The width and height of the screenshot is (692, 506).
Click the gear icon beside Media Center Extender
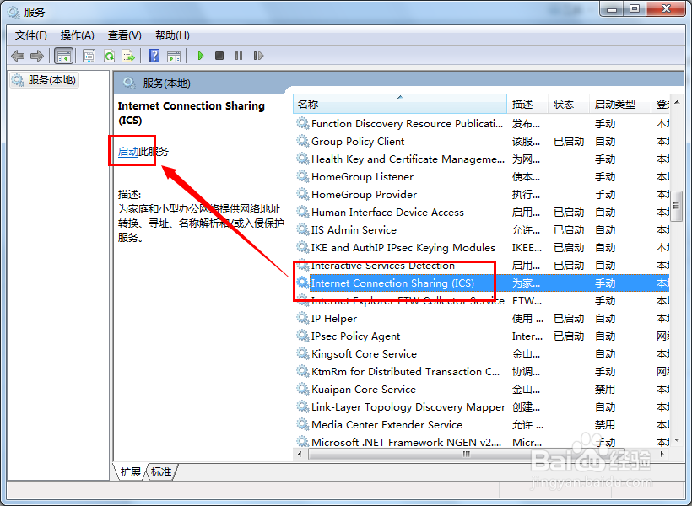tap(303, 424)
